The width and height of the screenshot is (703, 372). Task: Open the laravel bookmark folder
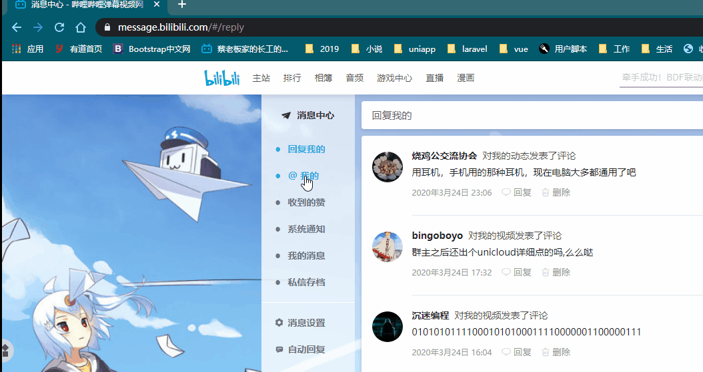point(467,49)
